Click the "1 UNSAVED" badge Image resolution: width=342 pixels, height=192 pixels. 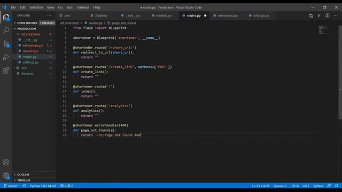(47, 23)
